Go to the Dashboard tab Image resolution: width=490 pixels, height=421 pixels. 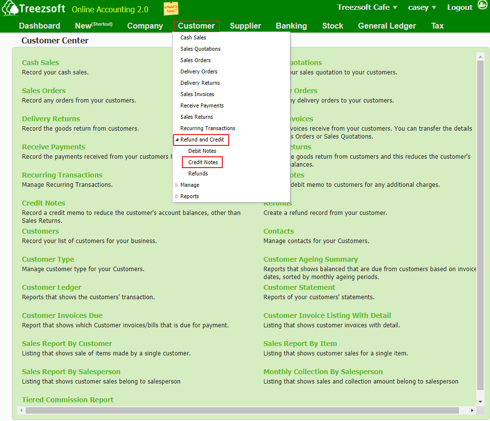tap(39, 26)
